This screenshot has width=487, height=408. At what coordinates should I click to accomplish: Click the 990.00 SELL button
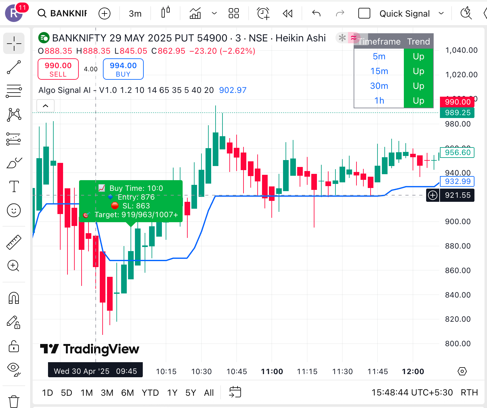[58, 69]
